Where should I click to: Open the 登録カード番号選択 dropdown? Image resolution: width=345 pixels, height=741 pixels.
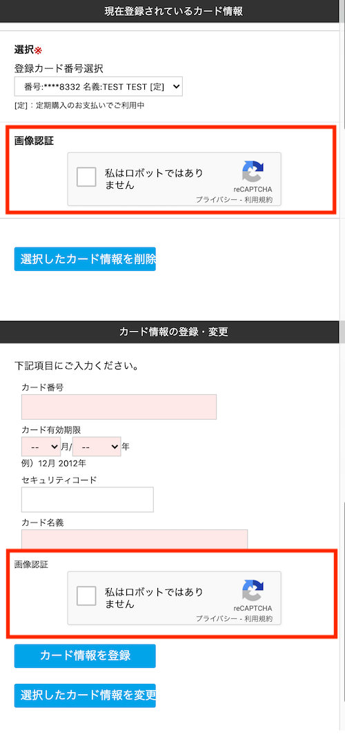pos(99,86)
